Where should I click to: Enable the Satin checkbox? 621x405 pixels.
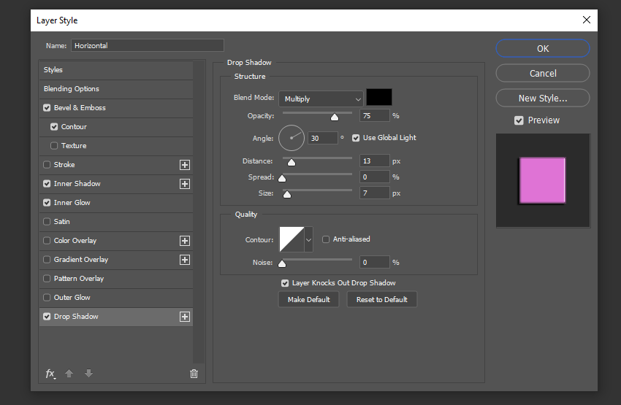[47, 222]
